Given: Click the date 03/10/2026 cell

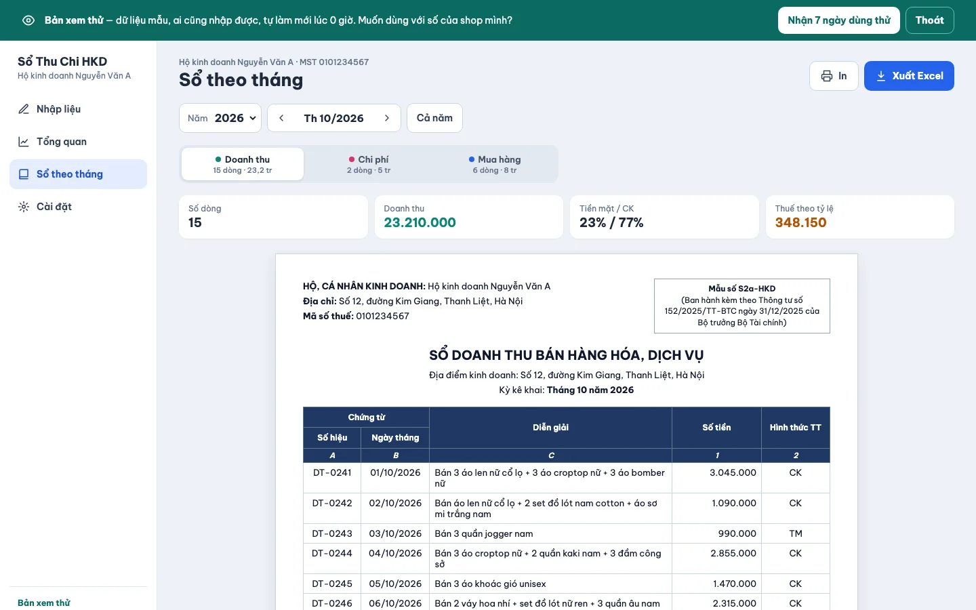Looking at the screenshot, I should coord(395,533).
